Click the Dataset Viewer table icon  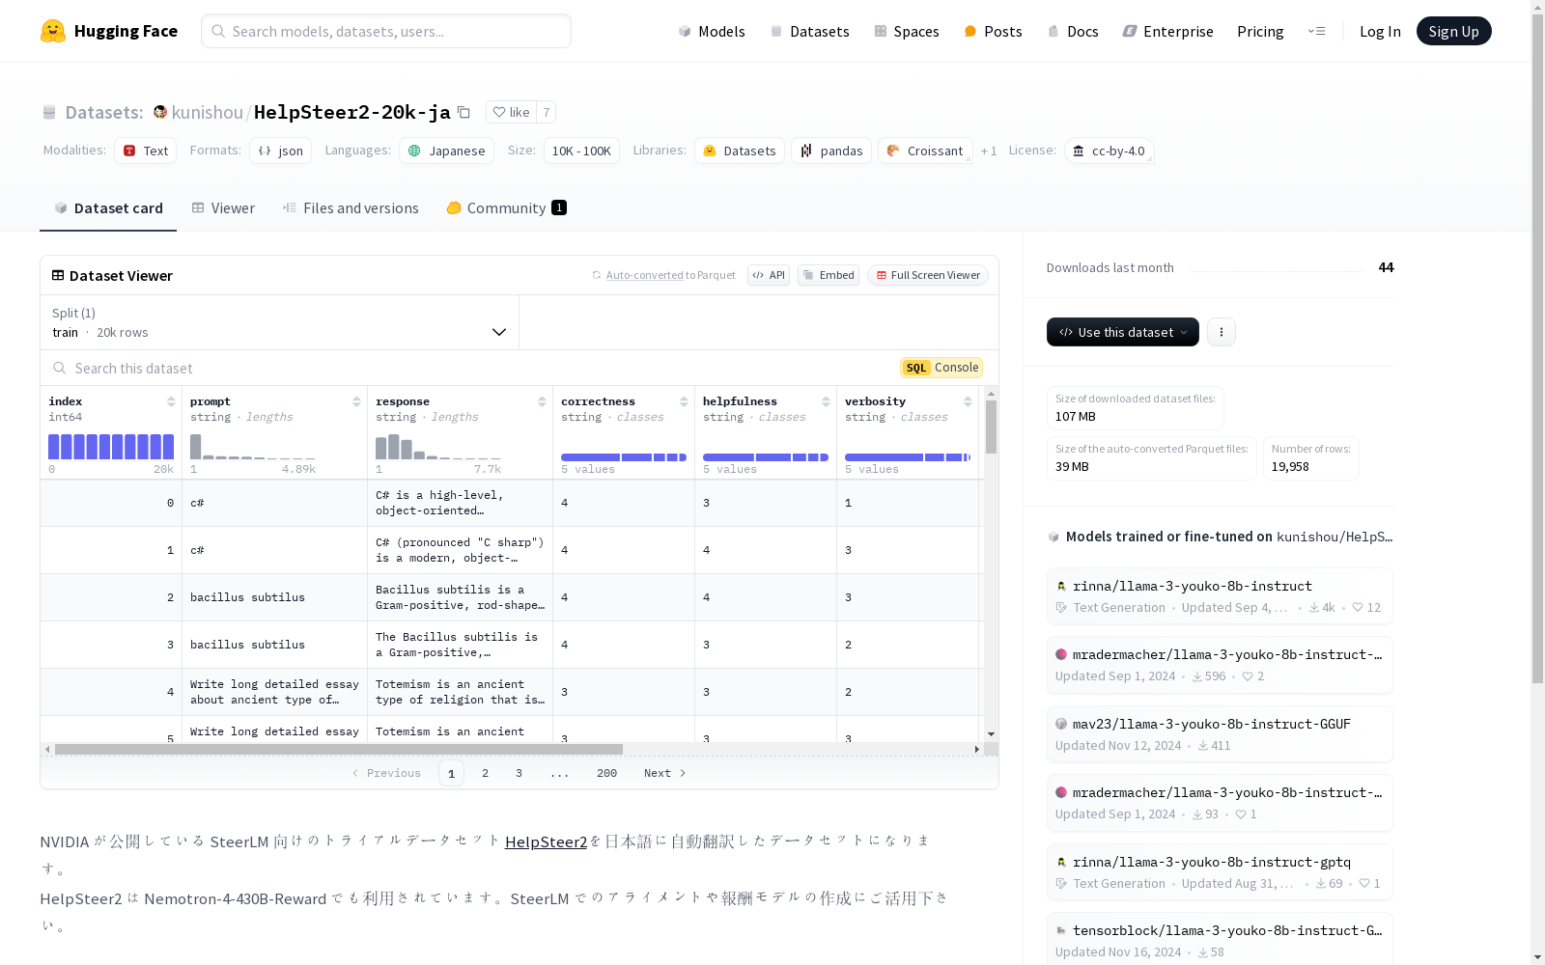point(58,275)
